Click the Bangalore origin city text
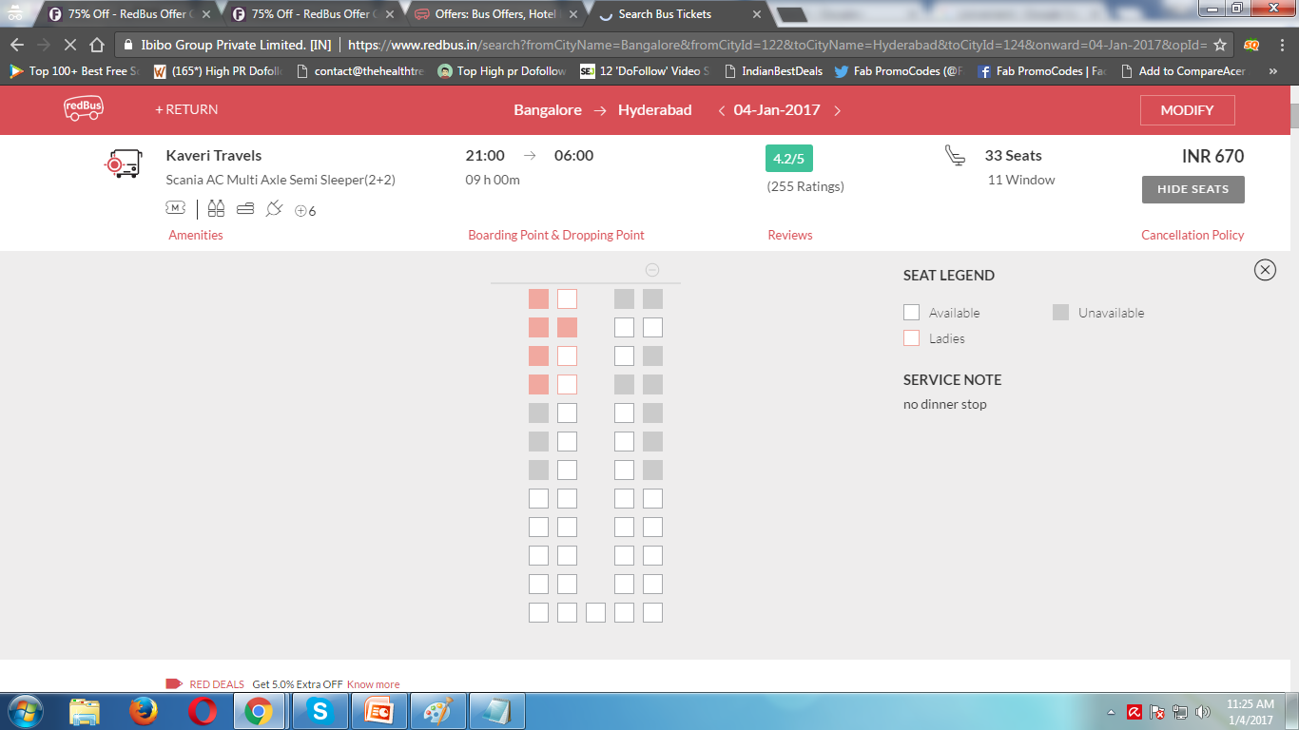Viewport: 1299px width, 730px height. [x=548, y=110]
